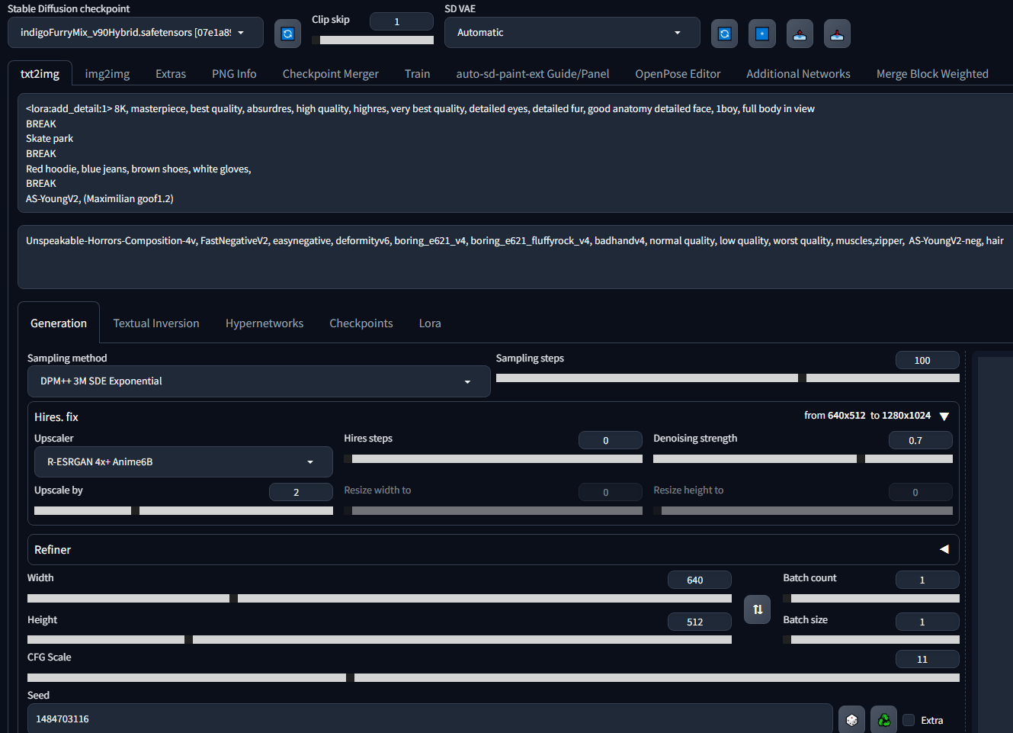1013x733 pixels.
Task: Click the tray icon with downward red arrow
Action: (836, 34)
